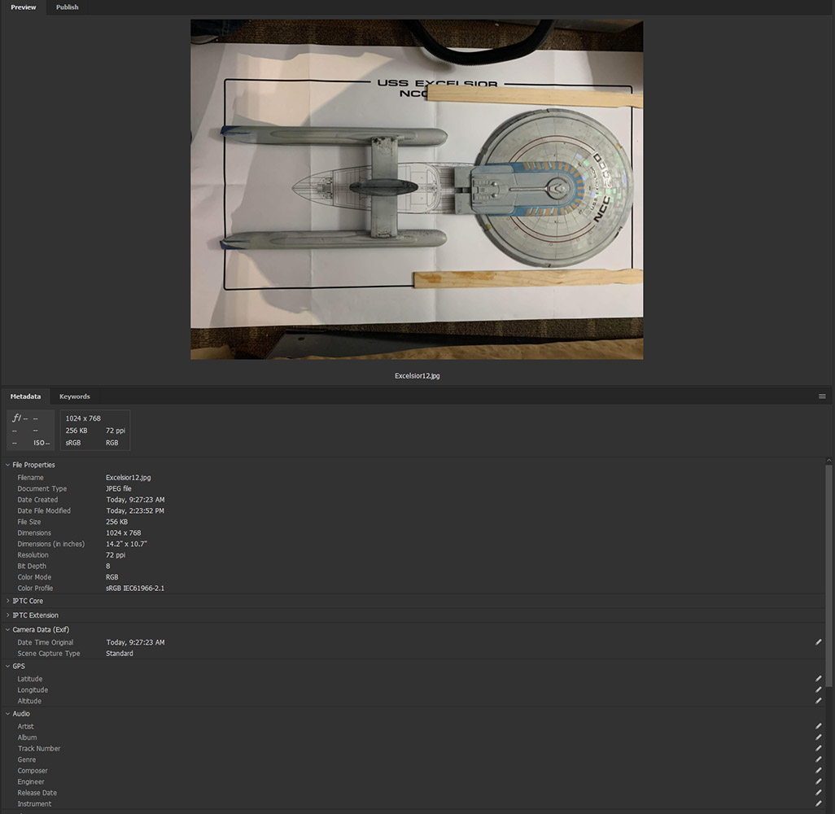
Task: Click the edit pencil for Instrument
Action: click(819, 803)
